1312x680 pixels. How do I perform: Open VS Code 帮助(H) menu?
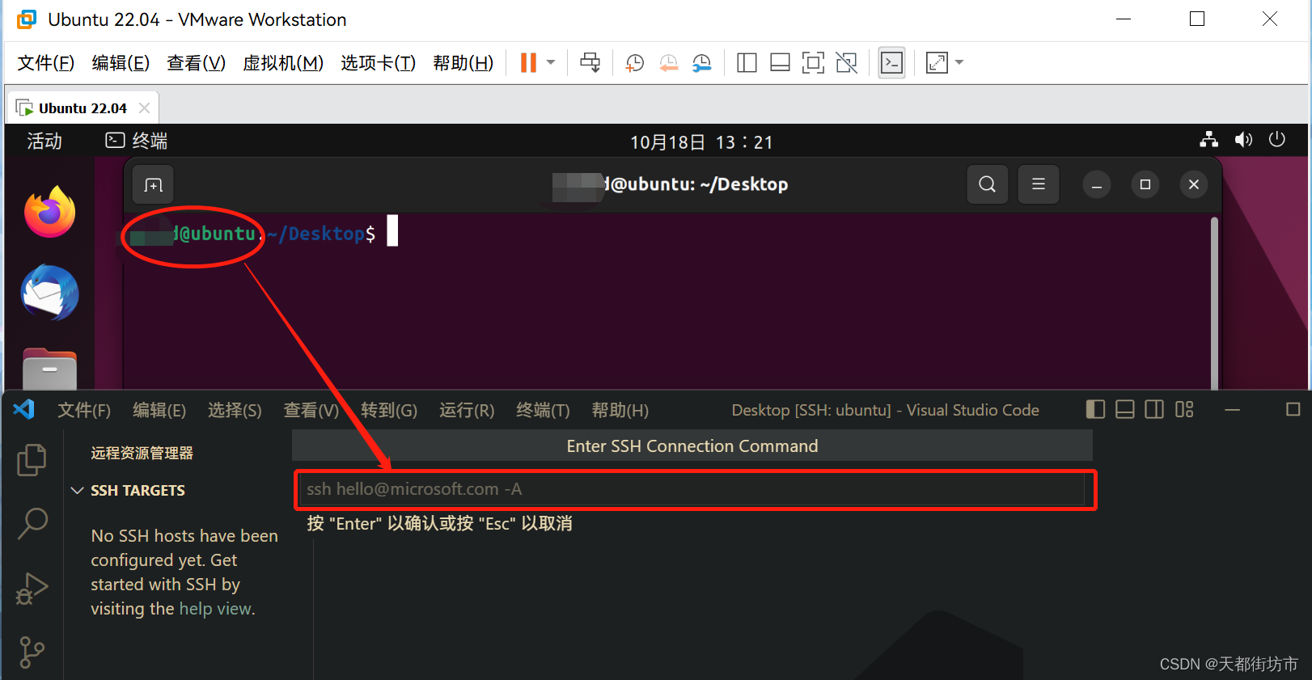coord(620,411)
